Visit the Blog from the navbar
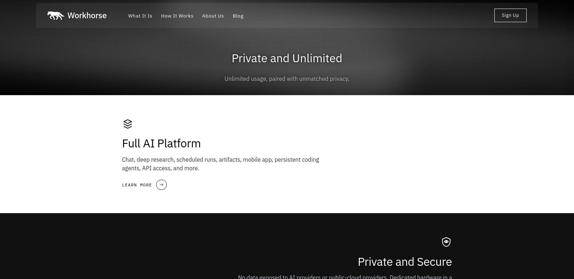This screenshot has height=279, width=574. [x=238, y=16]
